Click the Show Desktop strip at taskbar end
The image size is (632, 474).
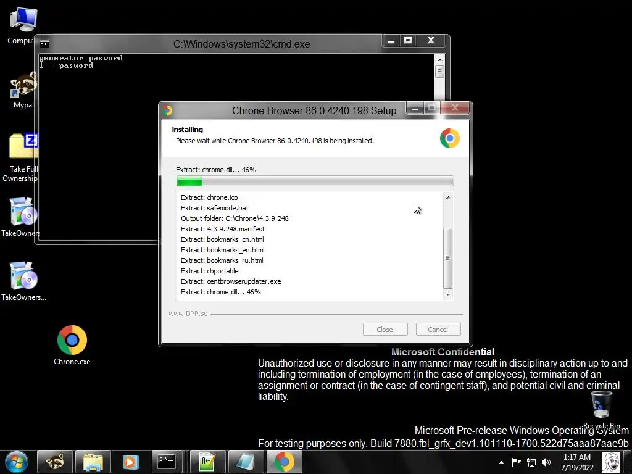628,462
